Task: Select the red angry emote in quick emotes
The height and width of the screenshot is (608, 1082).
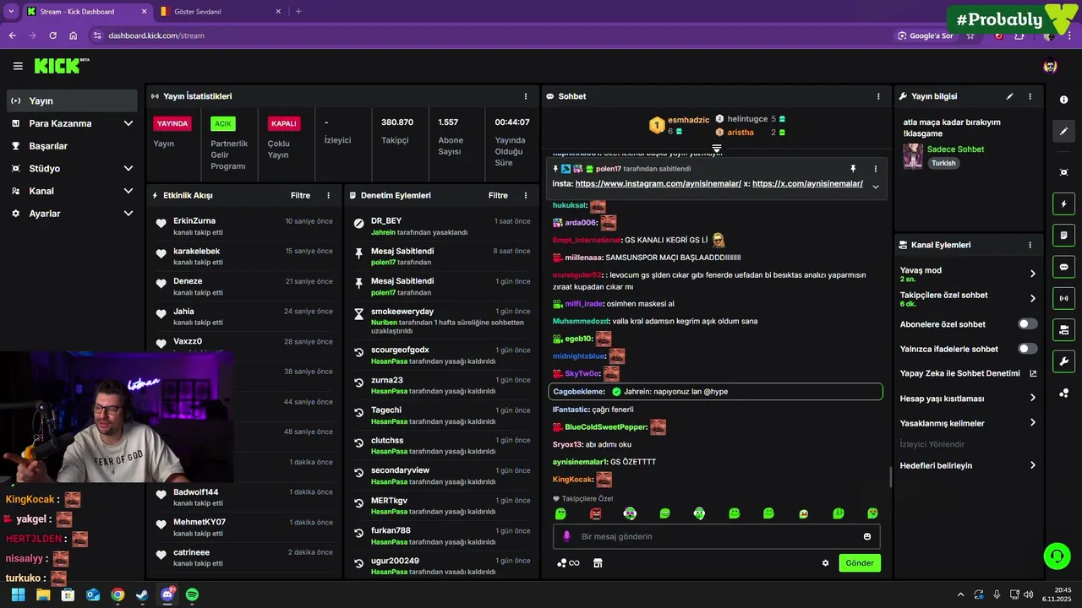Action: point(595,513)
